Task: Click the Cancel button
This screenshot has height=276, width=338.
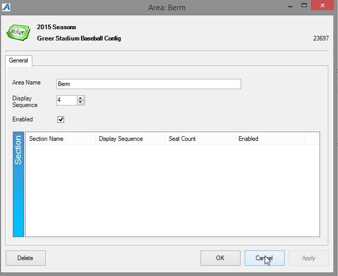Action: pyautogui.click(x=265, y=258)
